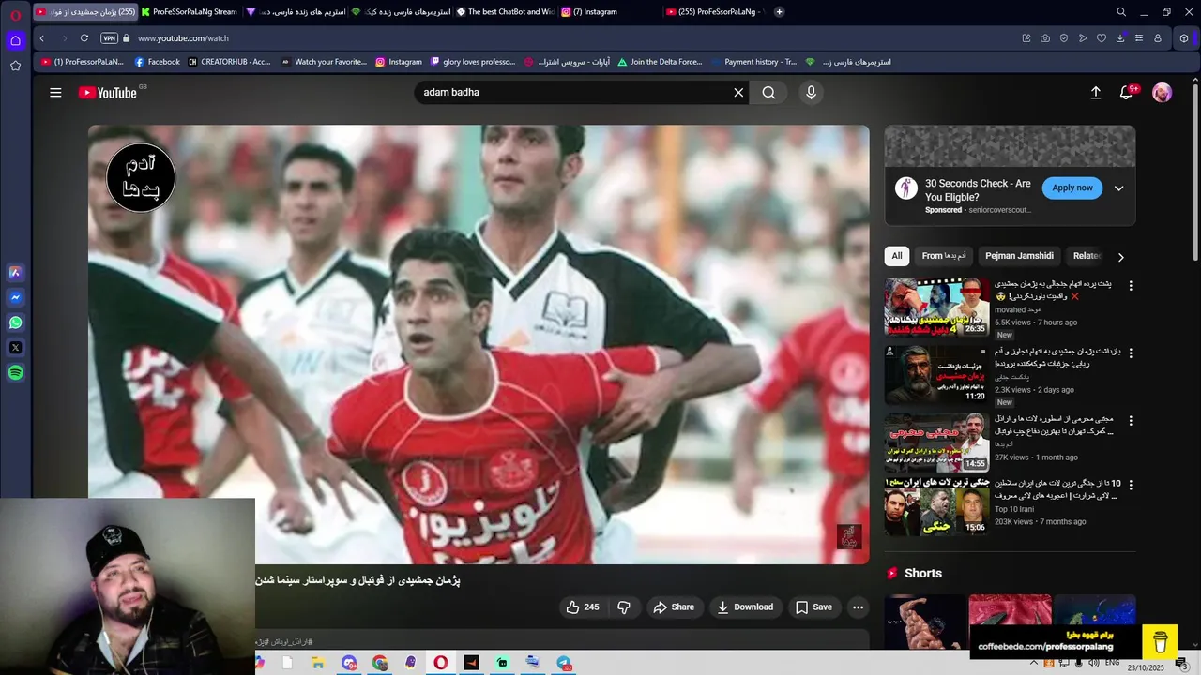Select the All filter chip
This screenshot has width=1201, height=675.
[x=897, y=256]
